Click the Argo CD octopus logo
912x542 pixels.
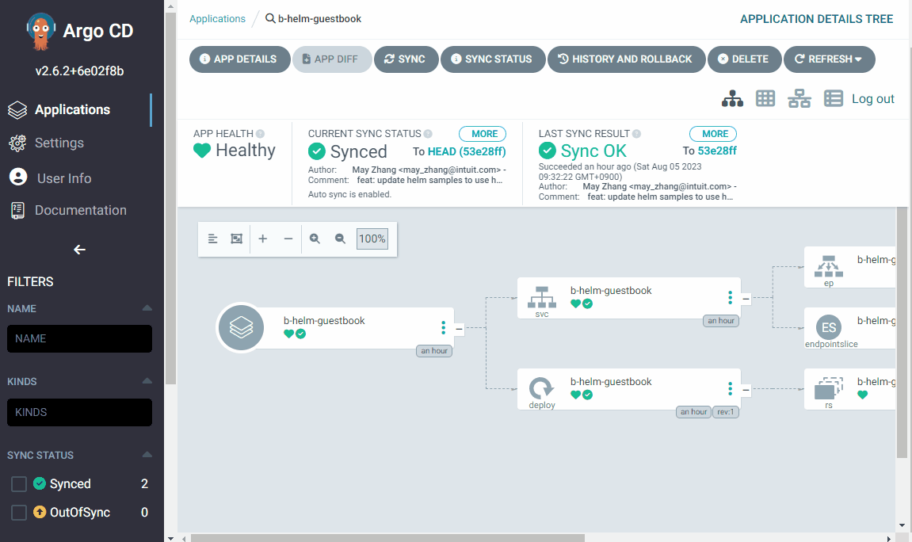40,32
